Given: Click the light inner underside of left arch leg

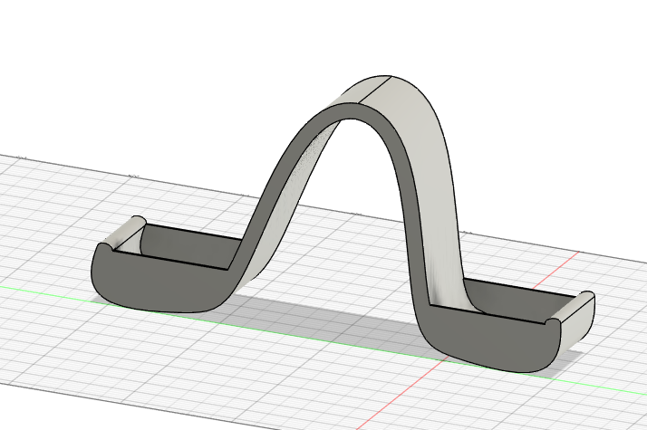Looking at the screenshot, I should click(292, 201).
